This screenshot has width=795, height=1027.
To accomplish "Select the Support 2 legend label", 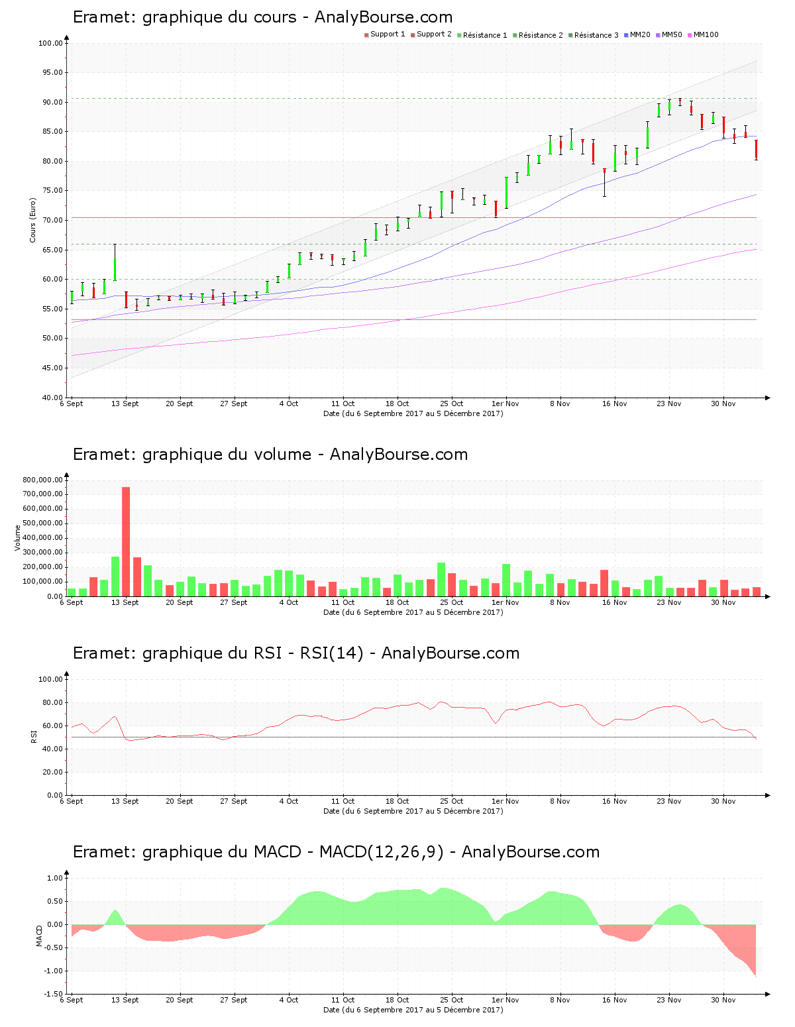I will point(434,34).
